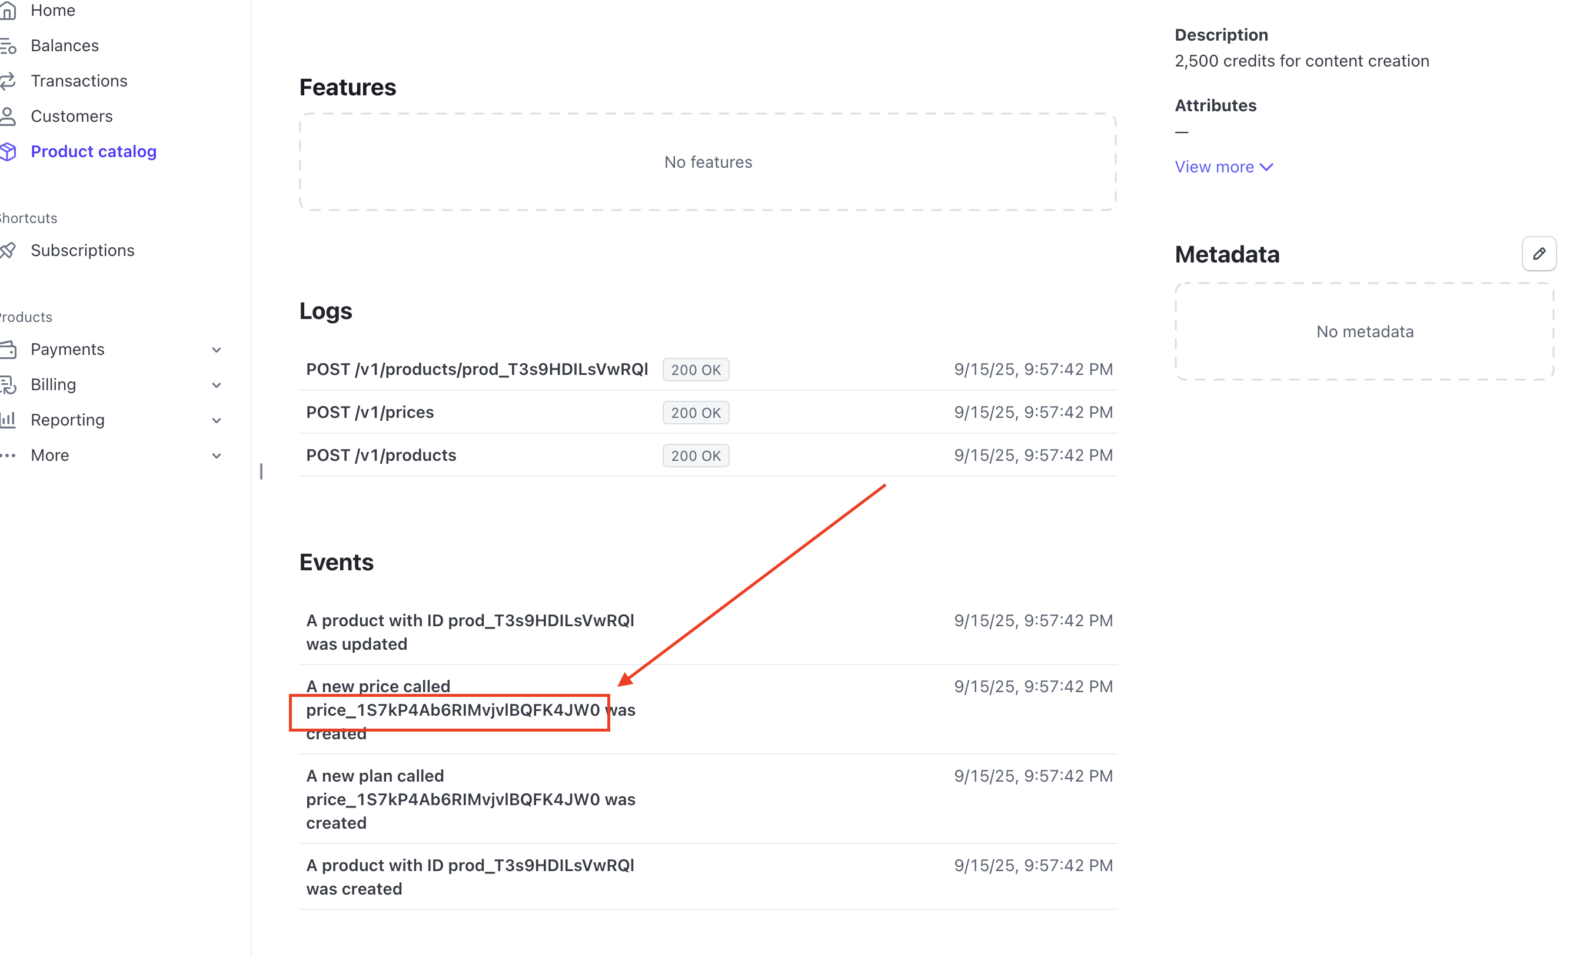
Task: Click the Subscriptions shortcut icon
Action: [8, 251]
